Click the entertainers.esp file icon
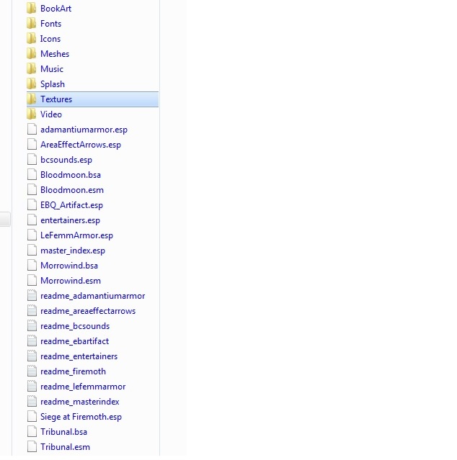Viewport: 457px width, 460px height. [32, 220]
